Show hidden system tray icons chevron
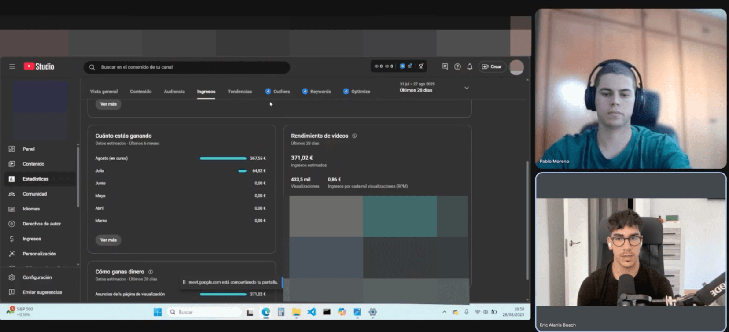Screen dimensions: 729x332 (444, 312)
